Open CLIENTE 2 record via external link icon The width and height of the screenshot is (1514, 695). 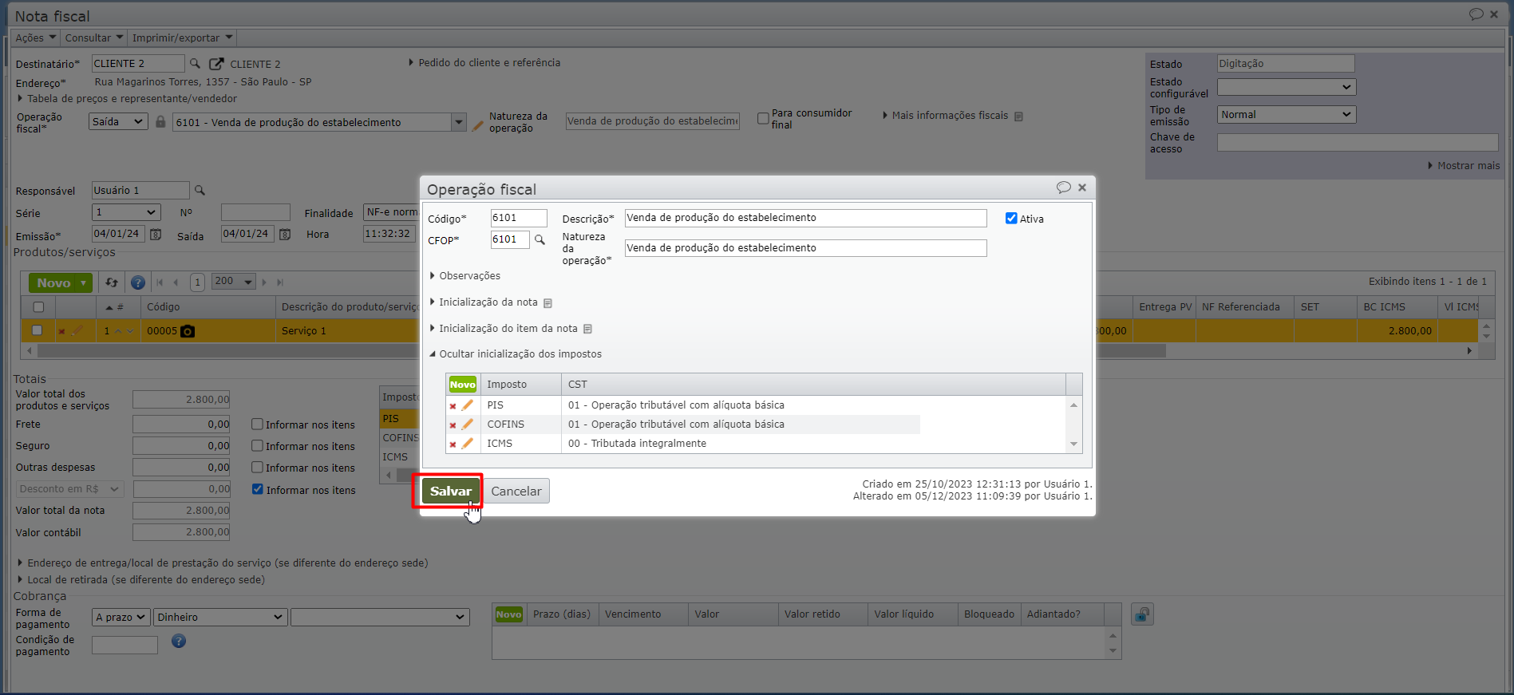[216, 64]
